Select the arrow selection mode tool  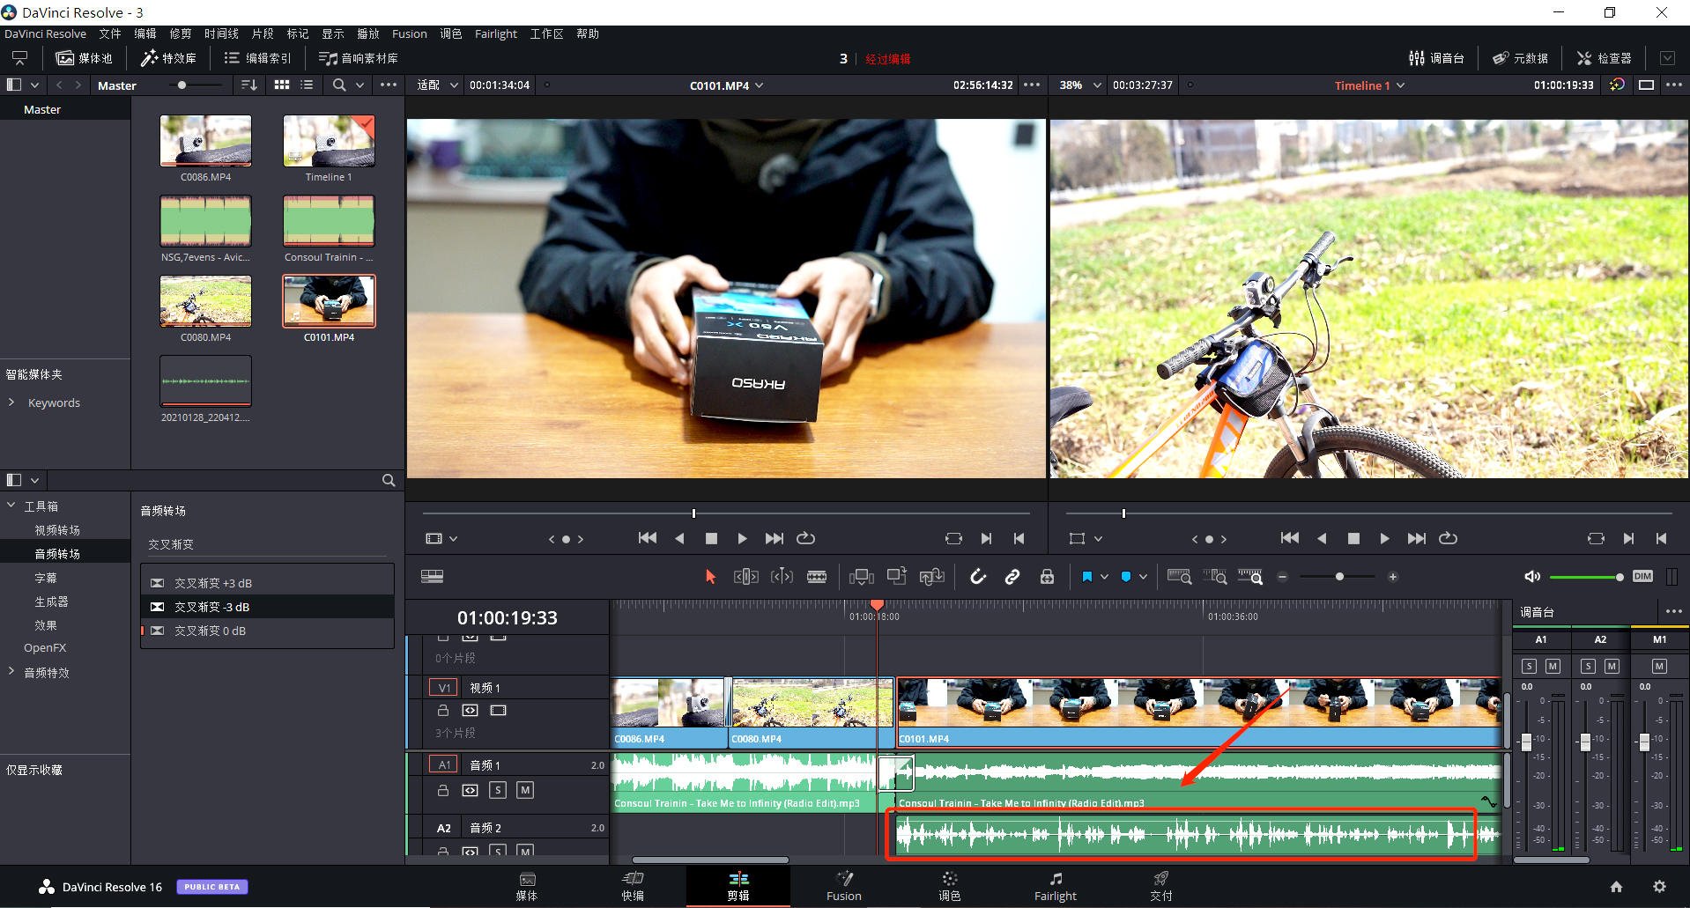pos(710,577)
